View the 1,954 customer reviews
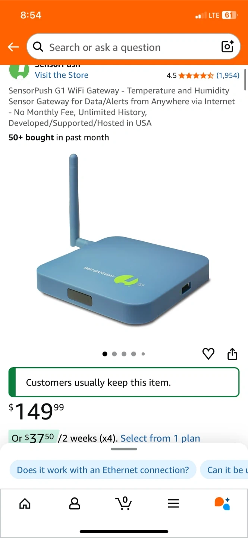Image resolution: width=248 pixels, height=538 pixels. click(x=228, y=75)
